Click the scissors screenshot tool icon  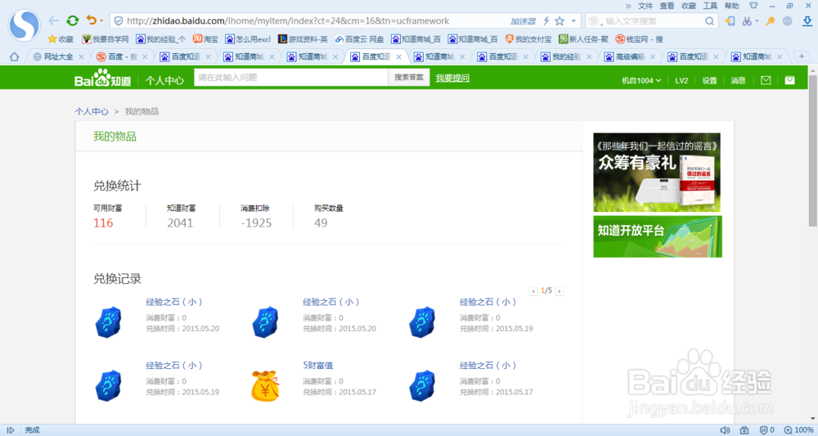pyautogui.click(x=747, y=21)
